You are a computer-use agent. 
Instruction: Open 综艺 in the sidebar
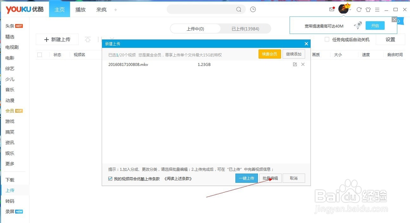click(10, 68)
